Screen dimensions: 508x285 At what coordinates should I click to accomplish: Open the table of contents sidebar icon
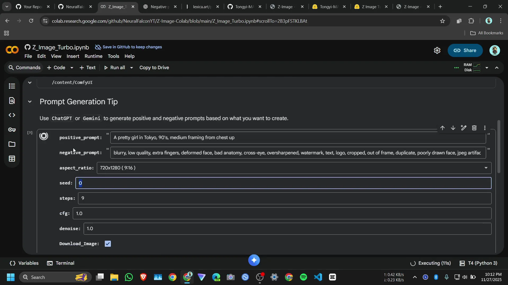tap(12, 86)
